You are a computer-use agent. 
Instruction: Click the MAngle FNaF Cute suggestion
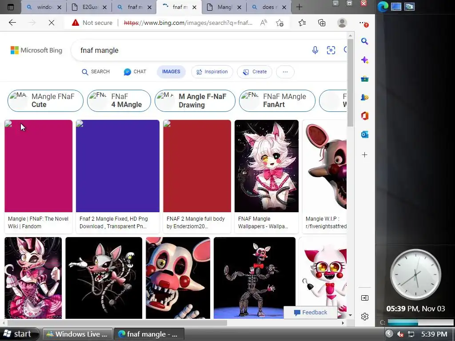(x=46, y=101)
